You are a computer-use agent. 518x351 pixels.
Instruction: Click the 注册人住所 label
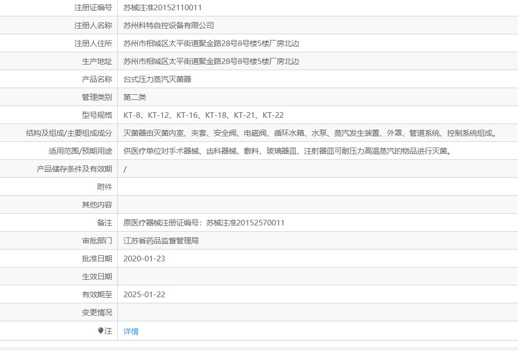click(93, 43)
